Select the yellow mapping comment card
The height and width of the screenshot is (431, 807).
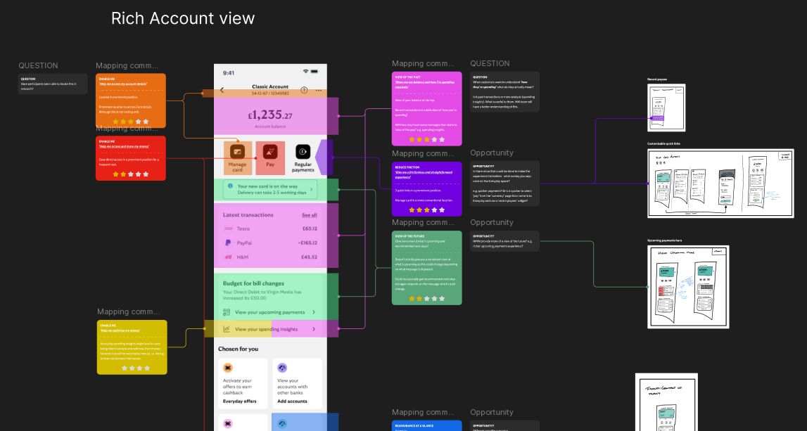click(x=132, y=347)
